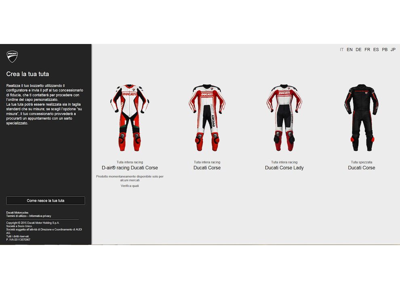Open the 'Ducati Motorcycles' footer link
Image resolution: width=400 pixels, height=289 pixels.
coord(17,213)
